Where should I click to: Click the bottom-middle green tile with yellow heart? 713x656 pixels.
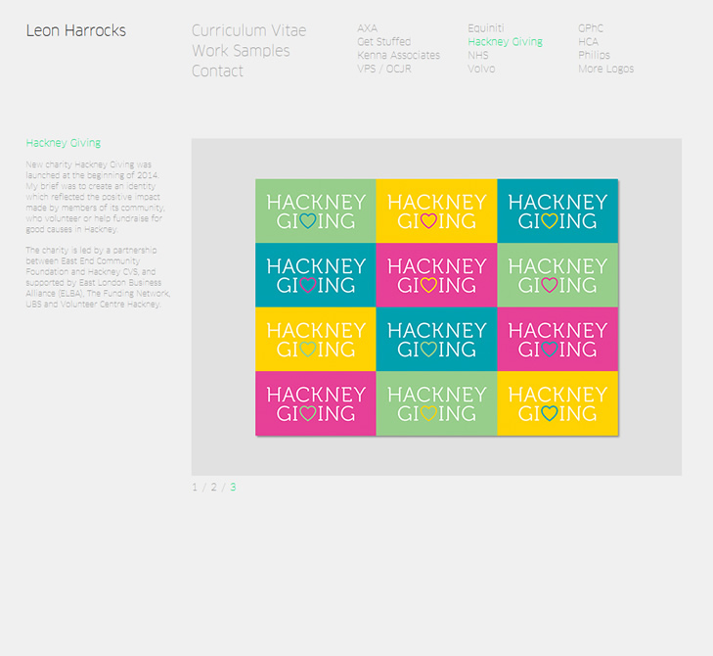[436, 403]
